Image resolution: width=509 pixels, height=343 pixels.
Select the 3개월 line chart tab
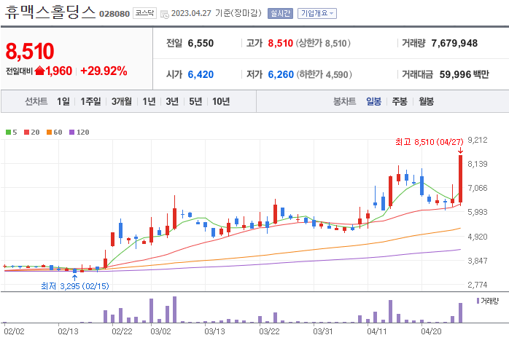121,101
